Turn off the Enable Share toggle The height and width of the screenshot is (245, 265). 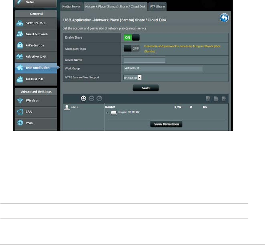coord(132,37)
